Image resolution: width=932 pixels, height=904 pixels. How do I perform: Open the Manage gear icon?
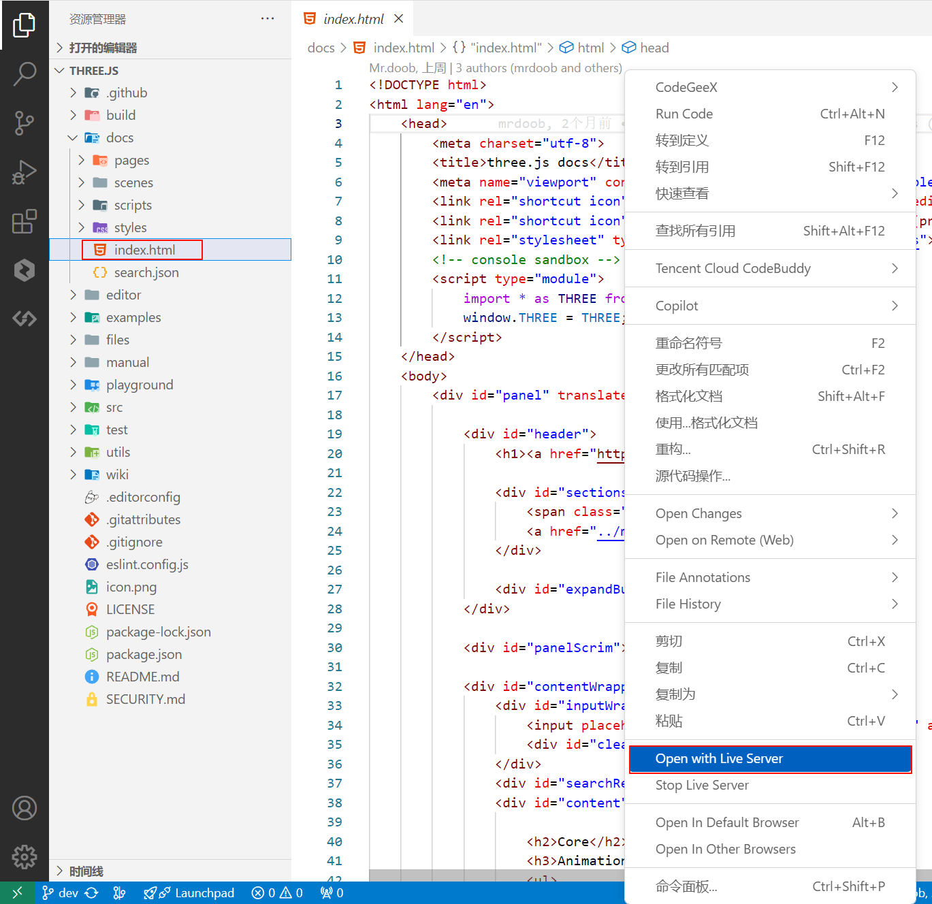pos(25,857)
